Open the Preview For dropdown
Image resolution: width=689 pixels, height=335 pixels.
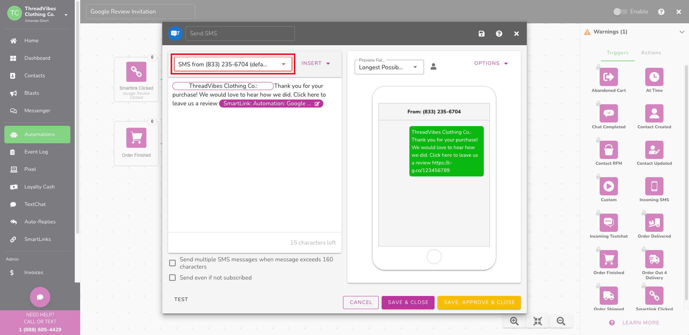click(389, 67)
